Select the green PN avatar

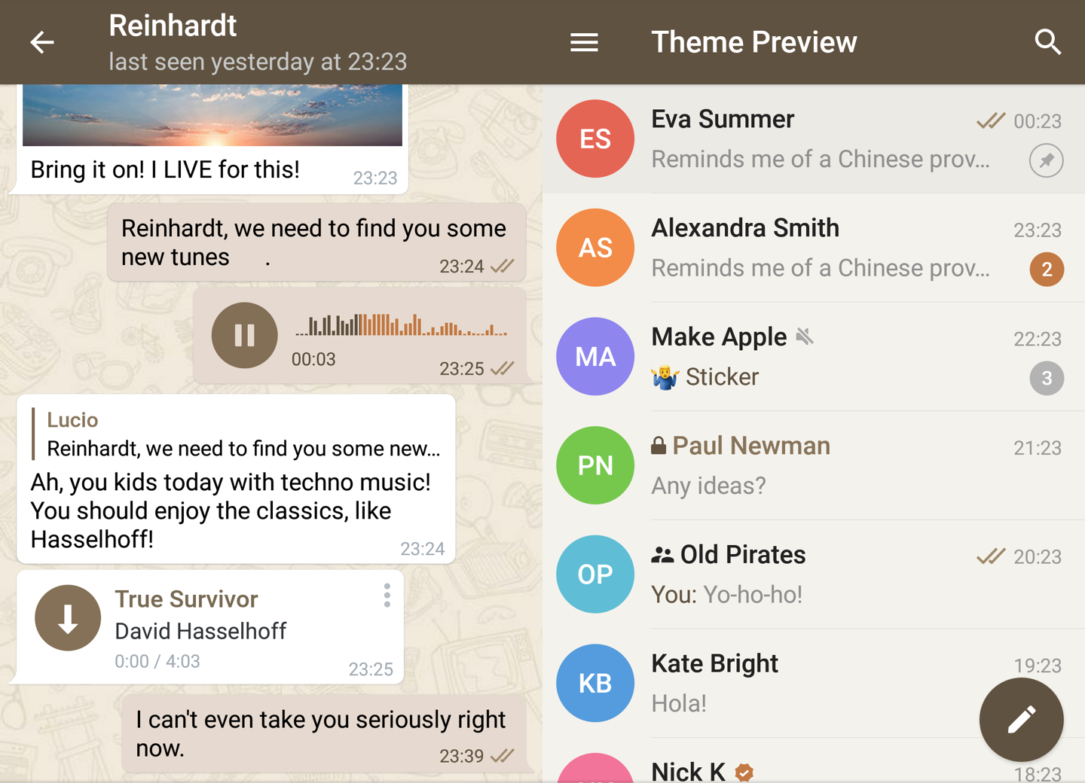tap(595, 465)
